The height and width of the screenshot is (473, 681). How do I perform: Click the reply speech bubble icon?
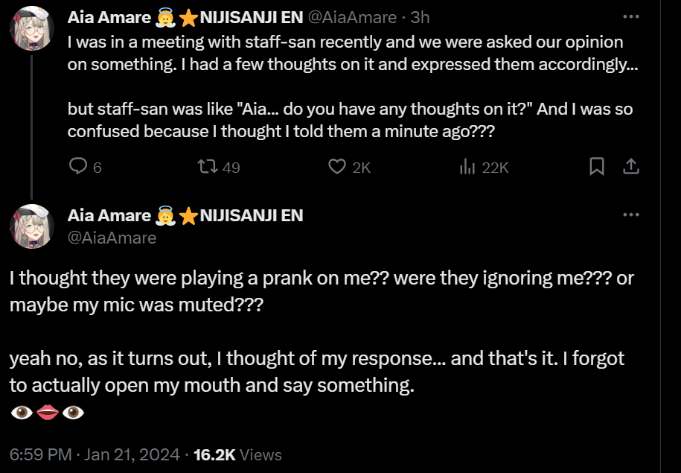pos(78,167)
